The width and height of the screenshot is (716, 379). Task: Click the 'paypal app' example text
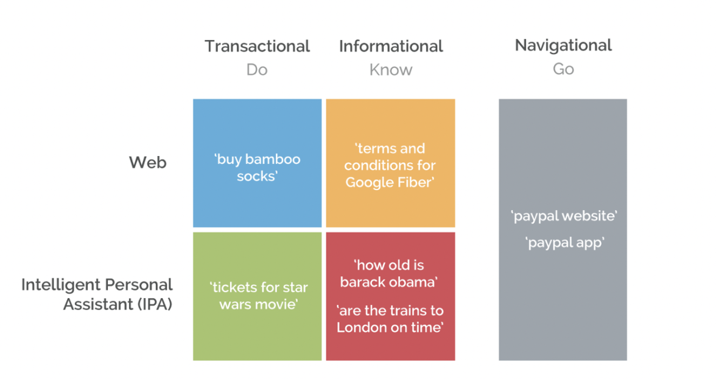pyautogui.click(x=564, y=242)
